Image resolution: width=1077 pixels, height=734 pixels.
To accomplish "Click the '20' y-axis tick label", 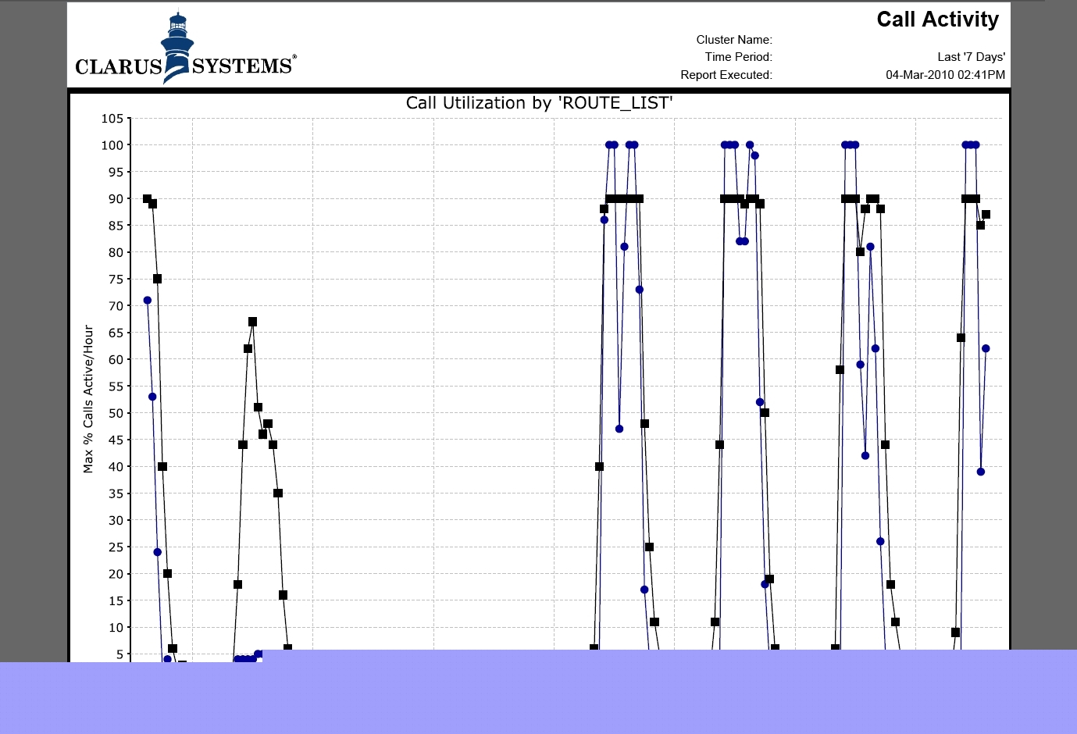I will pos(116,574).
